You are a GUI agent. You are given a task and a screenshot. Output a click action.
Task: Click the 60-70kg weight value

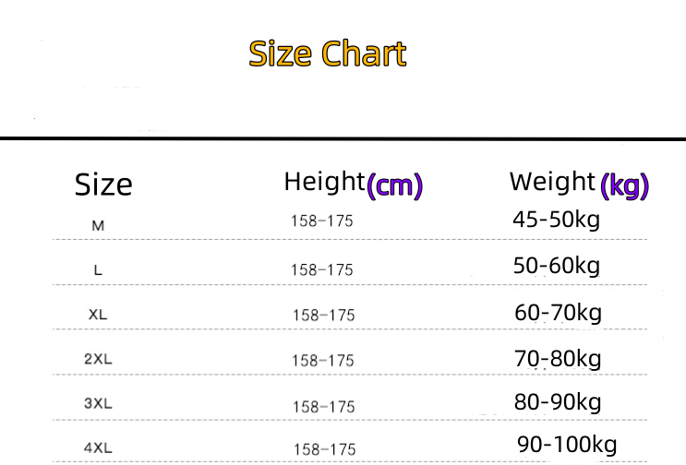pyautogui.click(x=558, y=313)
